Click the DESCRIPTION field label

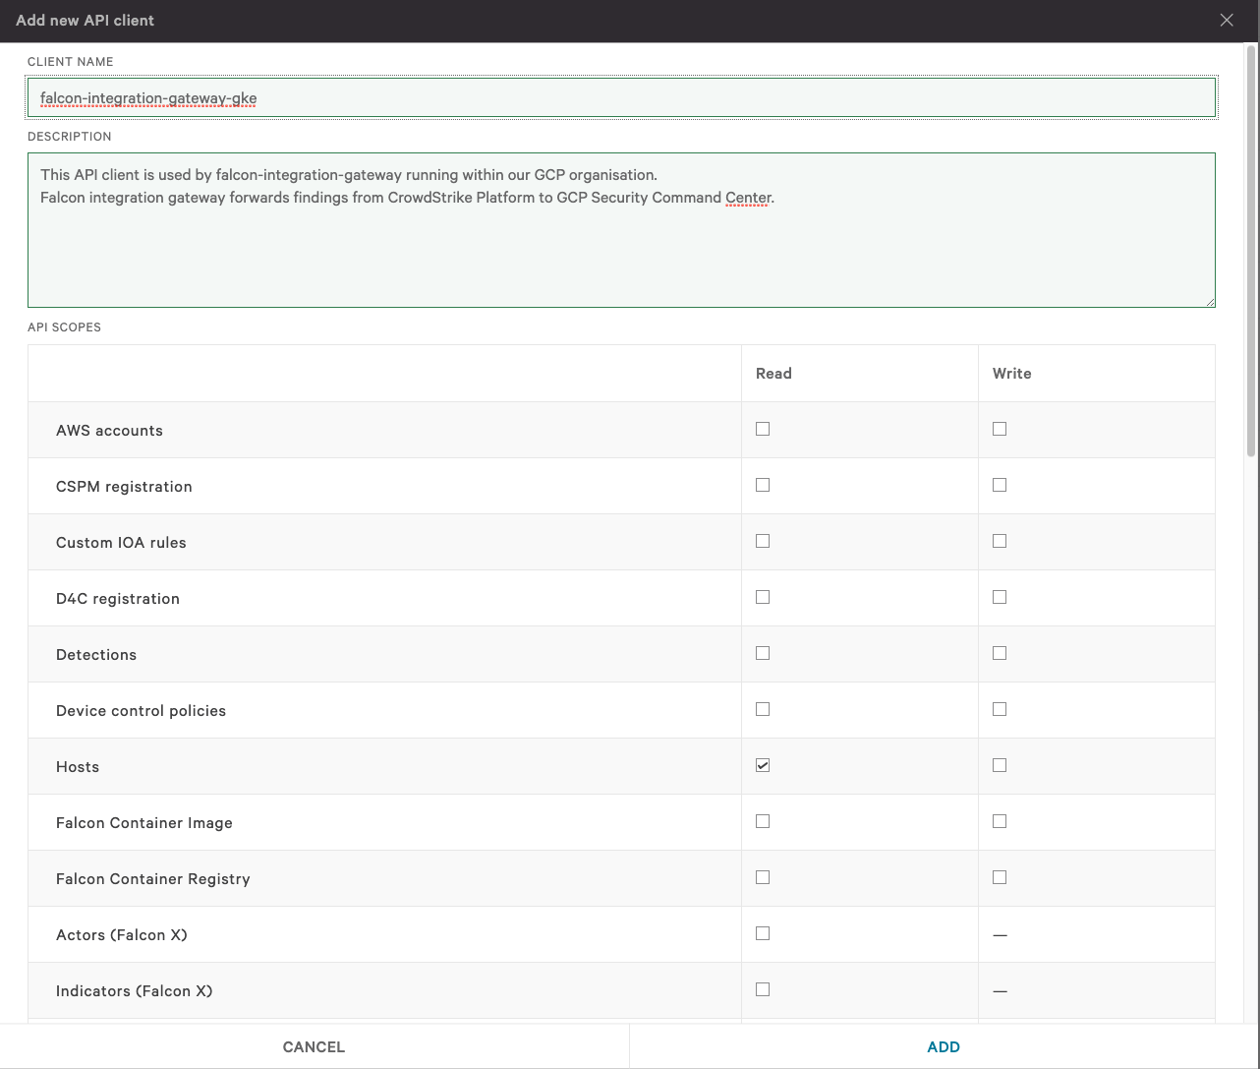[69, 137]
